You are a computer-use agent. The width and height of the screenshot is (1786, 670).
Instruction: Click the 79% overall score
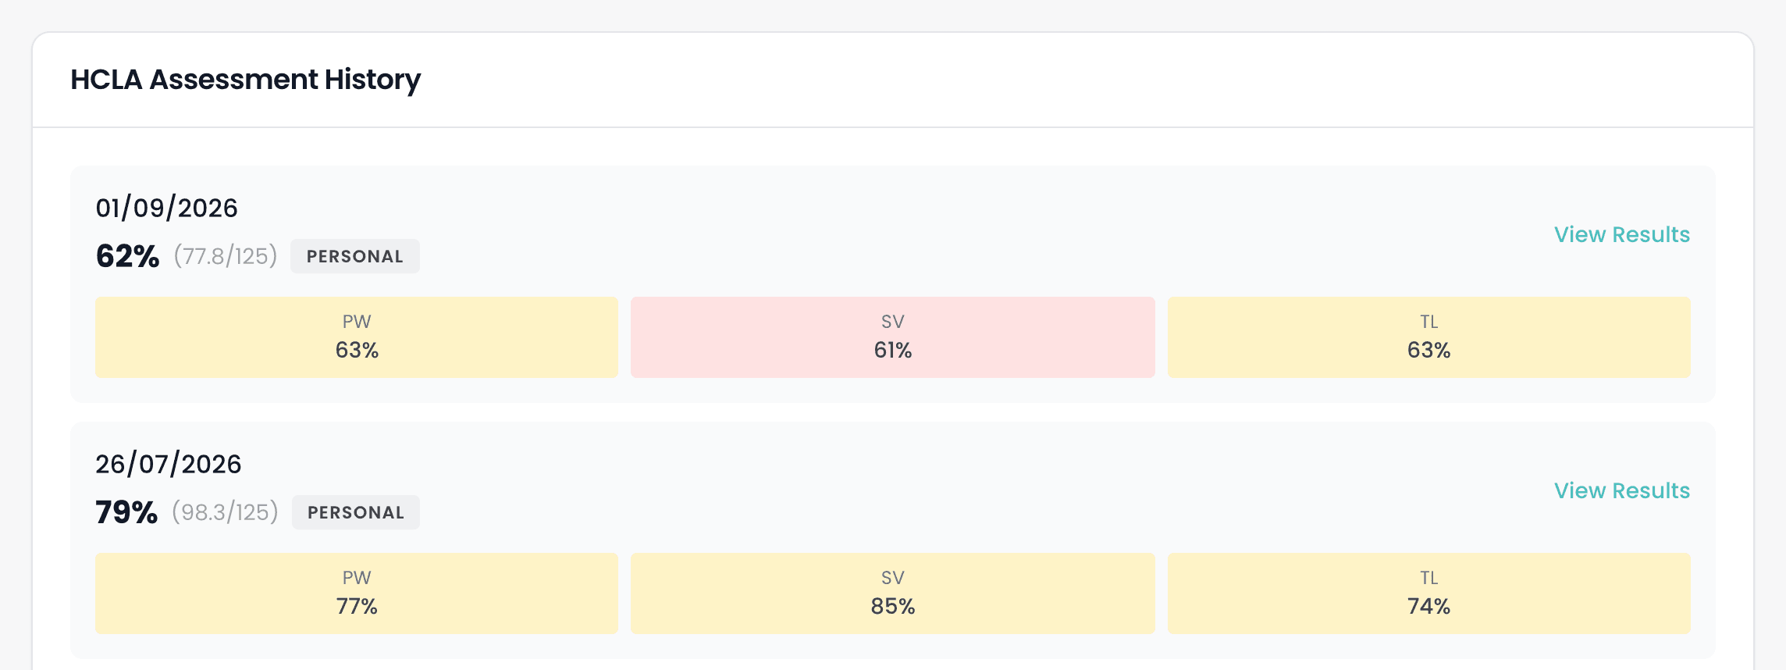pos(126,512)
